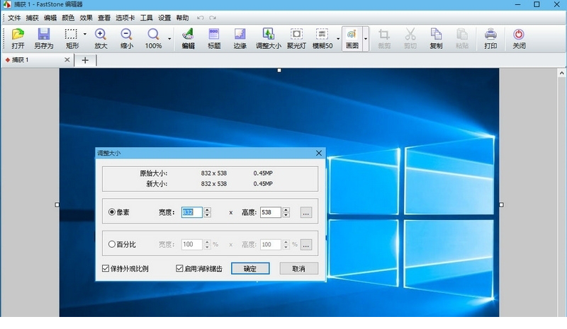Add a new tab with plus button
567x329 pixels.
point(85,60)
